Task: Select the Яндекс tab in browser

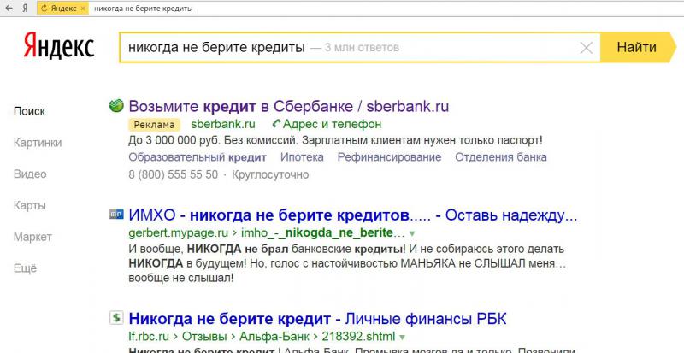Action: (x=62, y=9)
